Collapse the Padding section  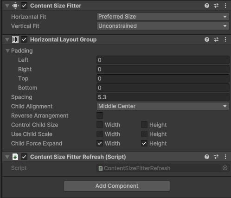coord(7,51)
